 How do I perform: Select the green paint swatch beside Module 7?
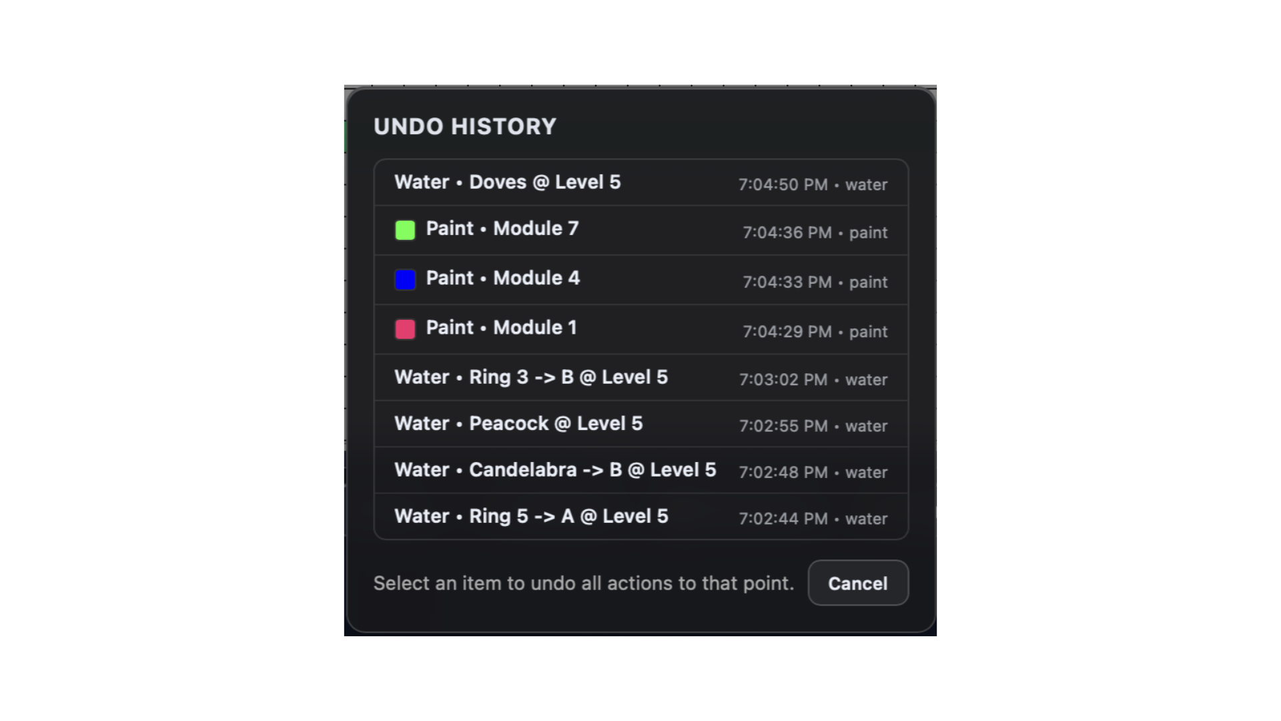404,230
